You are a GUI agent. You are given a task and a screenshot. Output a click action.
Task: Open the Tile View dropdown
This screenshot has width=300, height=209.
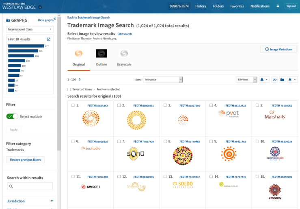(x=246, y=80)
